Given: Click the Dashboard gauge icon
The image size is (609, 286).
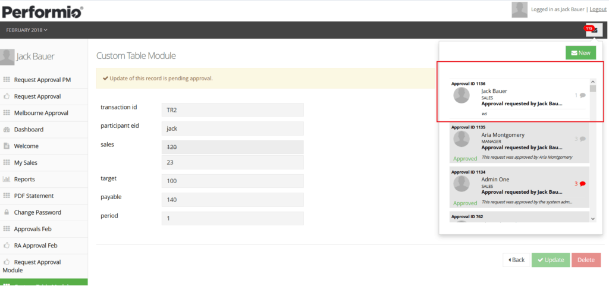Looking at the screenshot, I should click(x=7, y=130).
